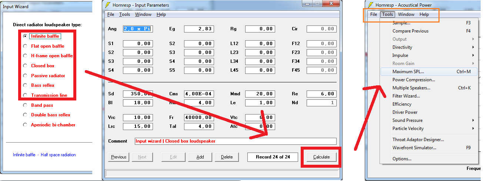Viewport: 484px width, 181px height.
Task: Choose Double bass reflex option
Action: click(x=25, y=115)
